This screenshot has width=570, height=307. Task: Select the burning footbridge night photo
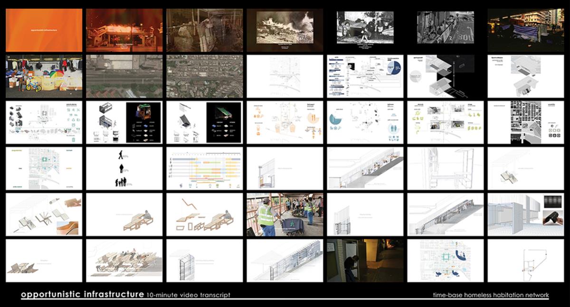click(124, 31)
